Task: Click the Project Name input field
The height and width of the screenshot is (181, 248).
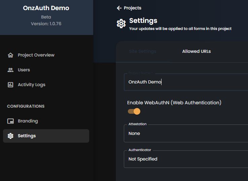Action: [186, 82]
